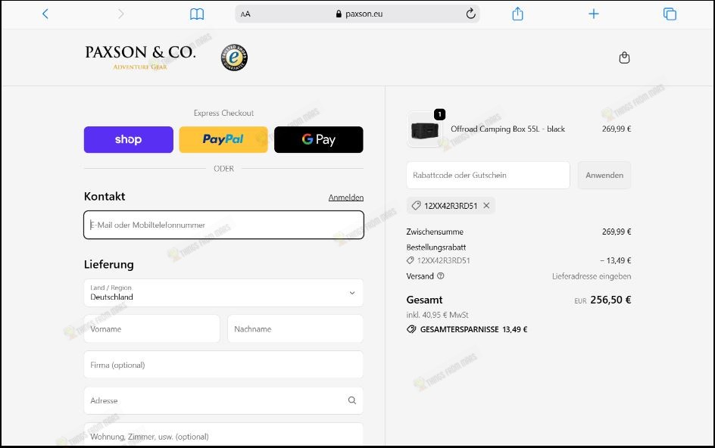Open the Anmelden login link
715x448 pixels.
pos(346,197)
